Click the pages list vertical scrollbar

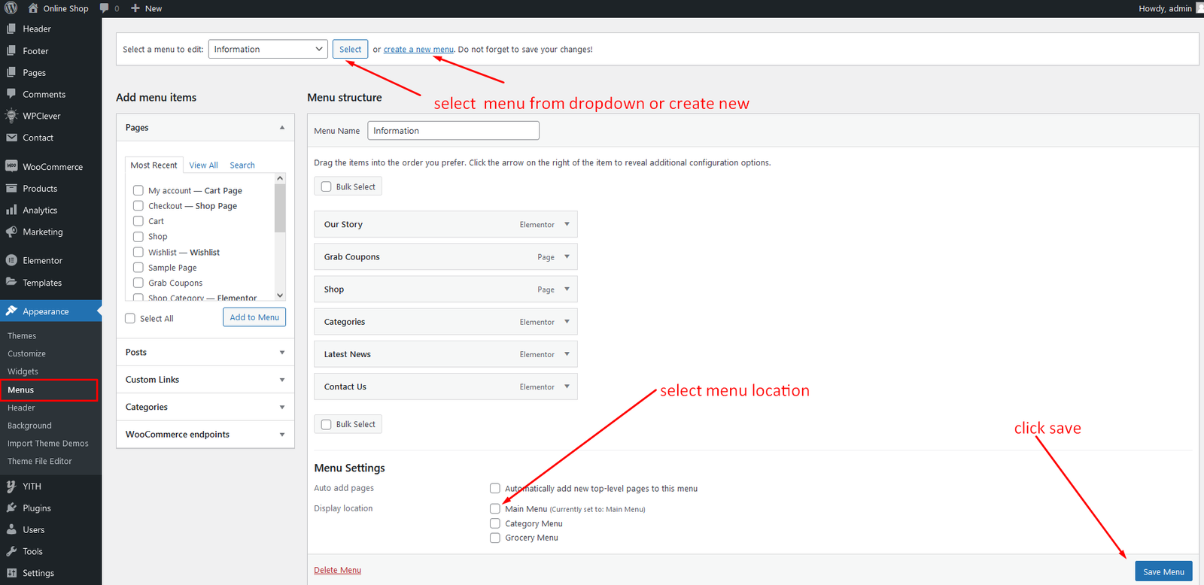click(280, 211)
